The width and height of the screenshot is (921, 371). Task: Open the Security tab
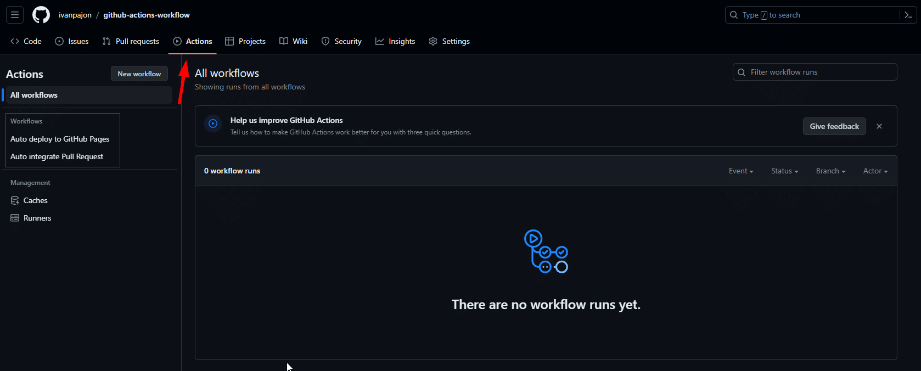click(x=341, y=41)
